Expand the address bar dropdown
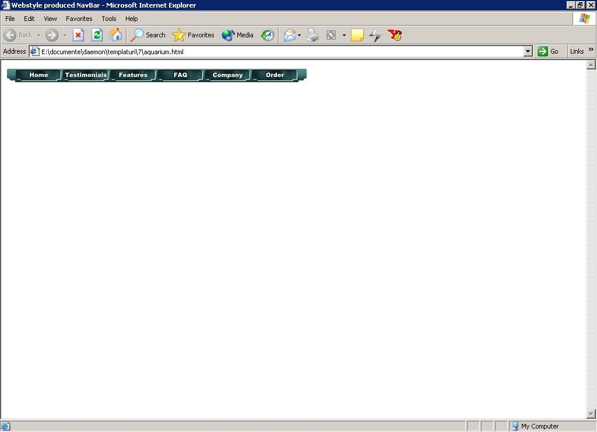 [528, 51]
